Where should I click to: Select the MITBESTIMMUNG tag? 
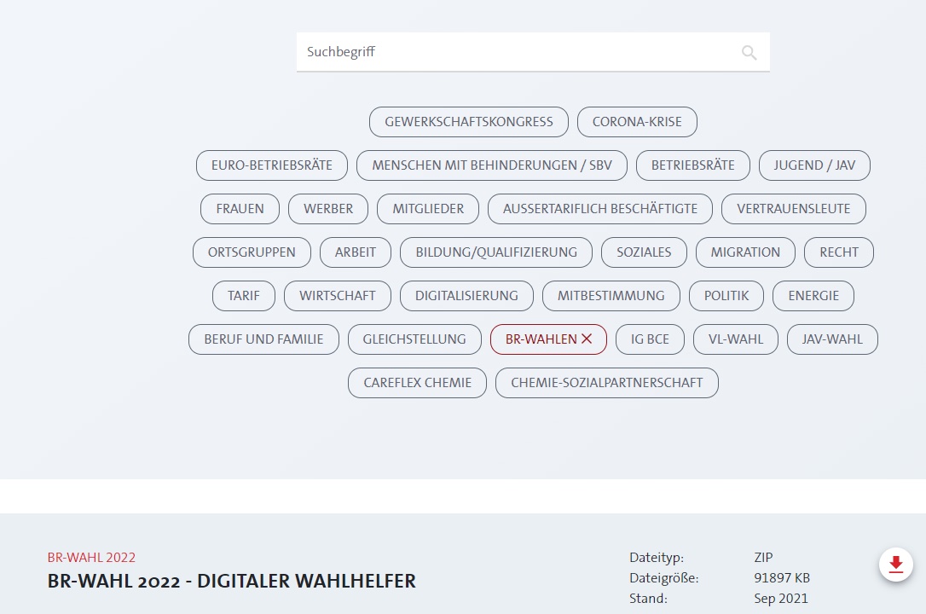point(611,295)
